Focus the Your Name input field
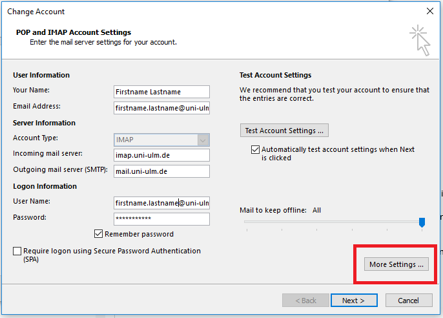 161,92
